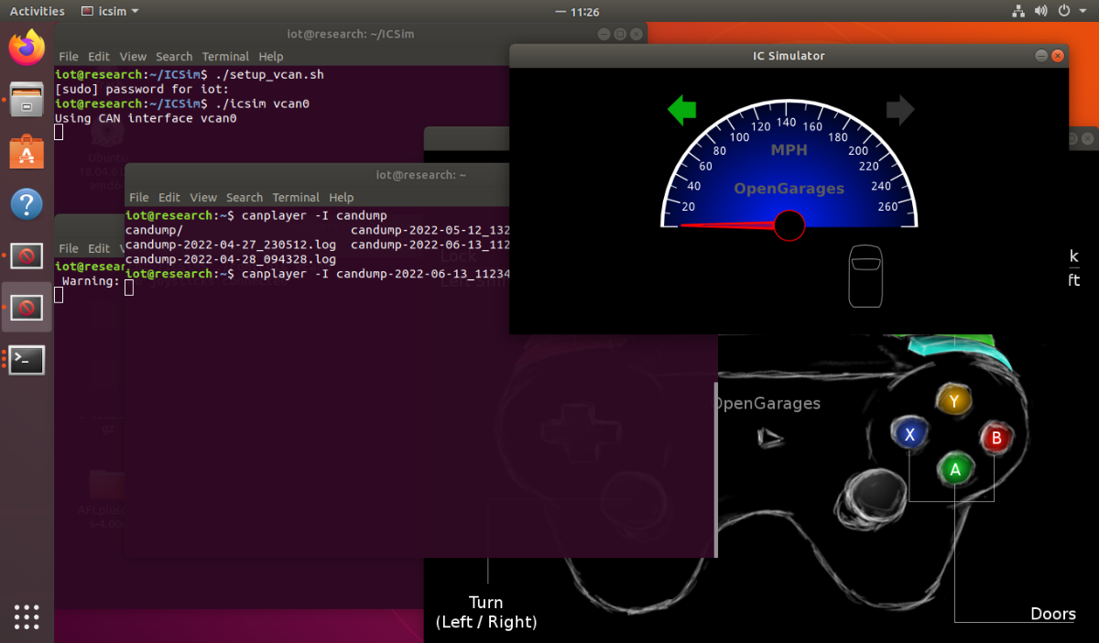Open Search menu in iot@research: ~ terminal
Image resolution: width=1099 pixels, height=643 pixels.
point(245,198)
